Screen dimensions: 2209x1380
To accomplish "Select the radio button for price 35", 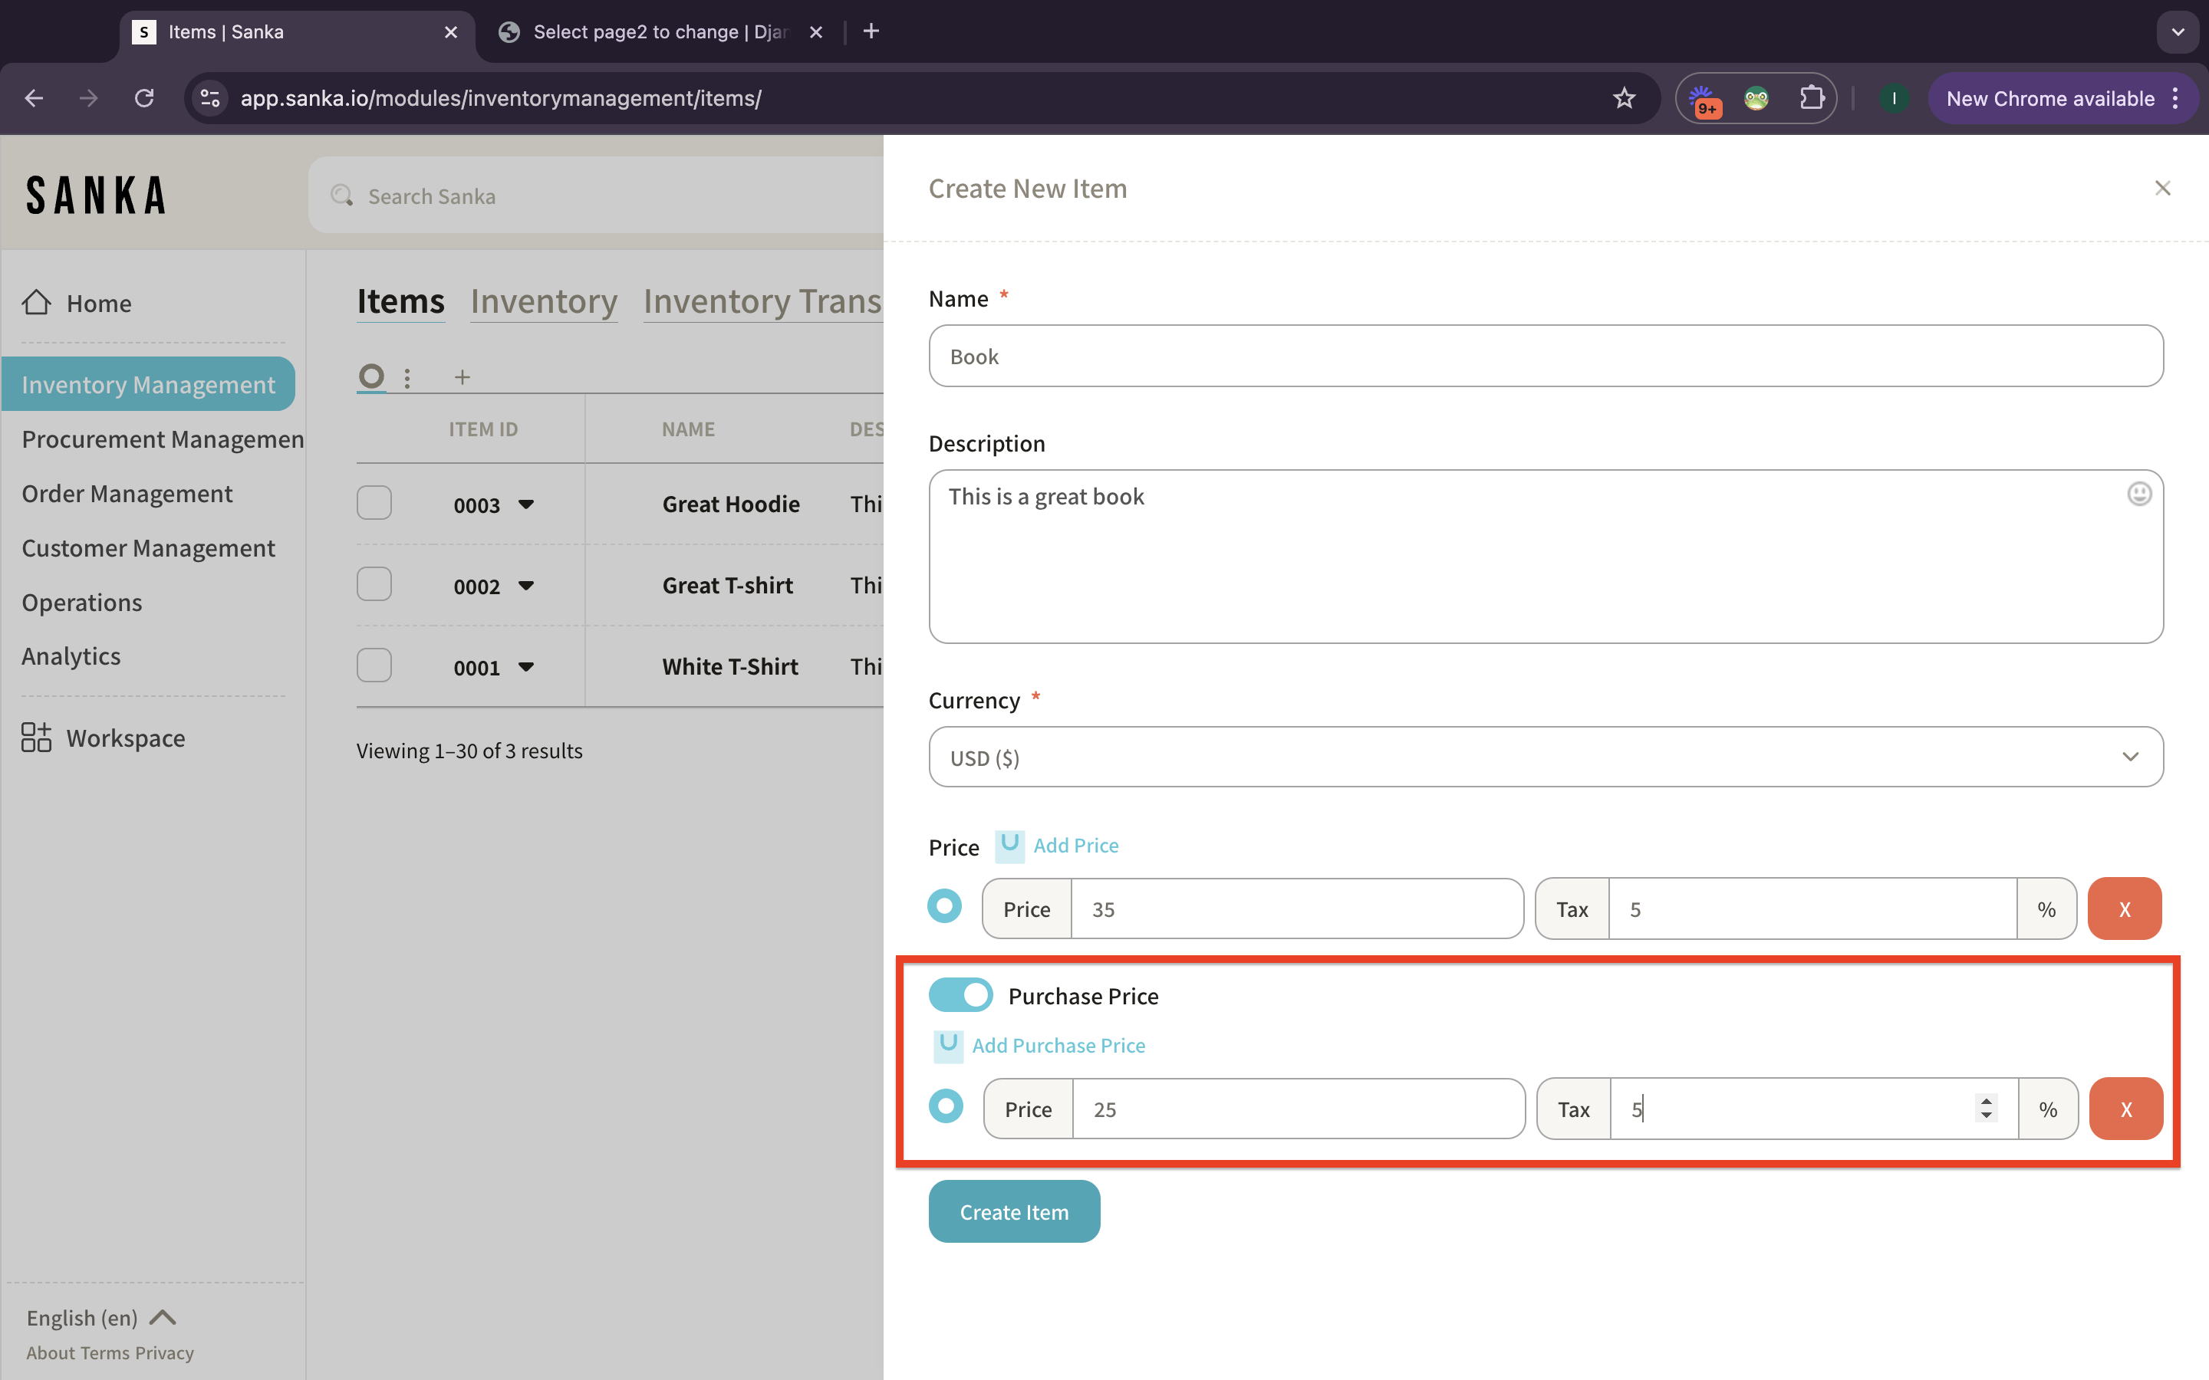I will 945,907.
